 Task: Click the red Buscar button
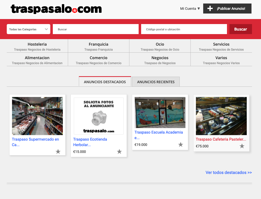coord(240,29)
